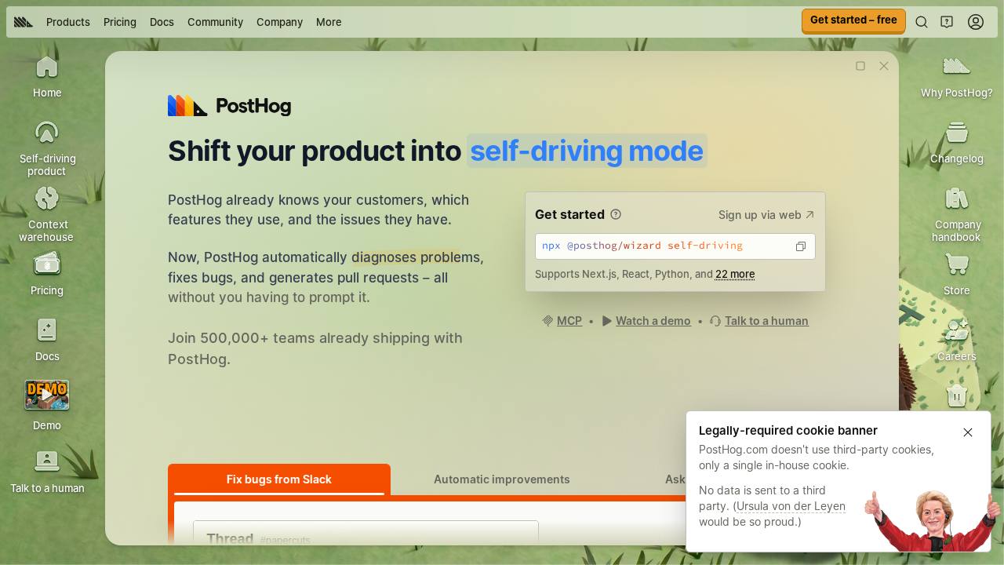Open the account profile icon
This screenshot has width=1004, height=565.
976,22
